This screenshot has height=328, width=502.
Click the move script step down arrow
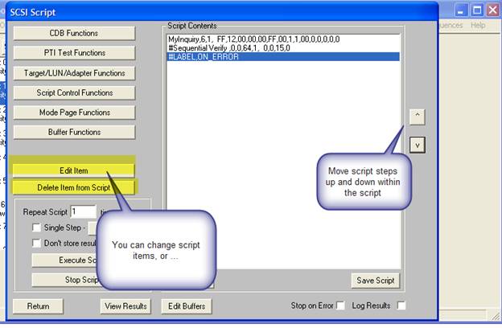click(417, 145)
